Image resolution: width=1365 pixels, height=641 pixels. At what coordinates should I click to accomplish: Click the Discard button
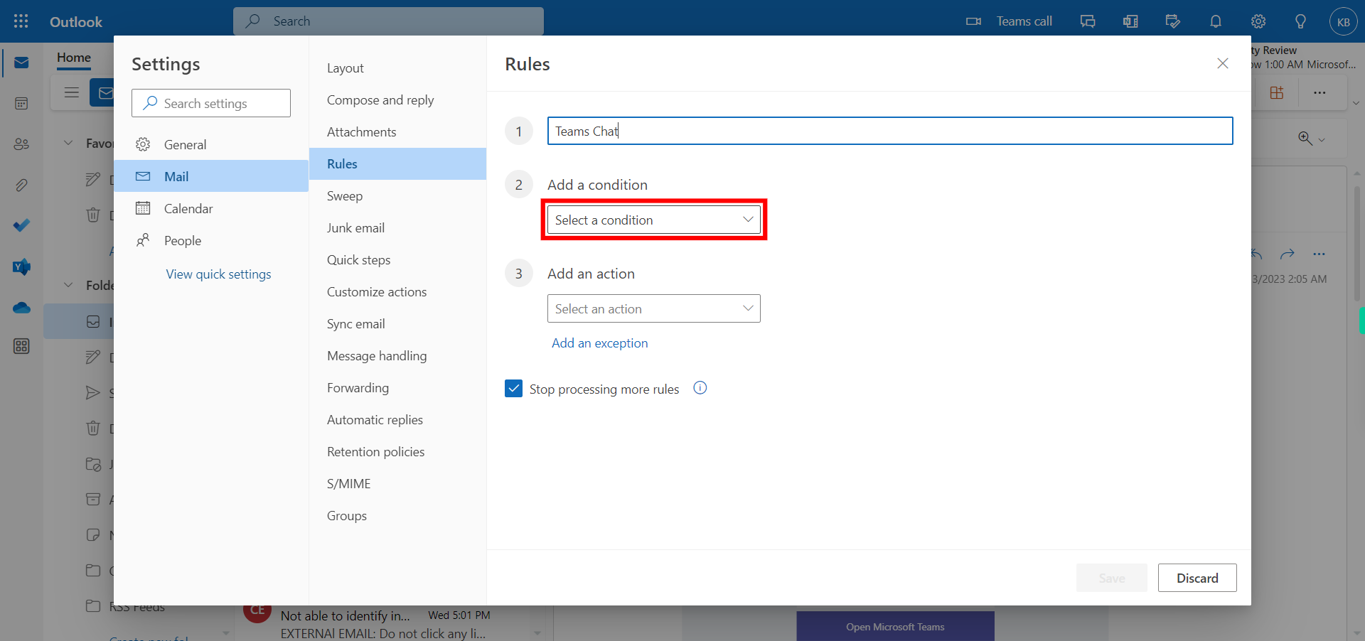[x=1197, y=578]
